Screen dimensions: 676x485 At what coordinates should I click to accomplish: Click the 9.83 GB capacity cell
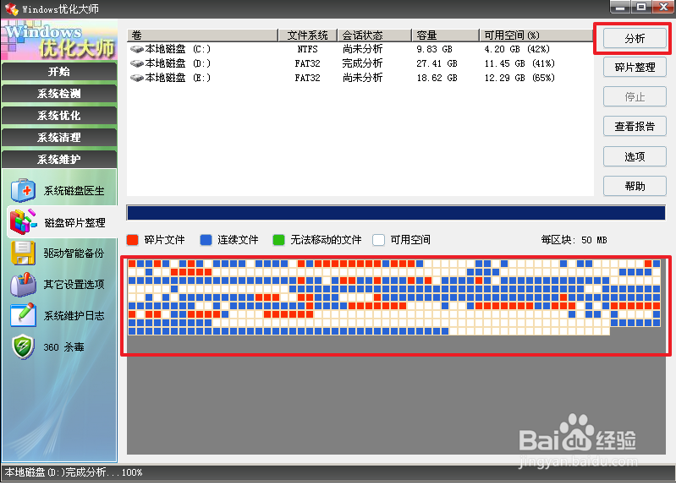(x=434, y=50)
